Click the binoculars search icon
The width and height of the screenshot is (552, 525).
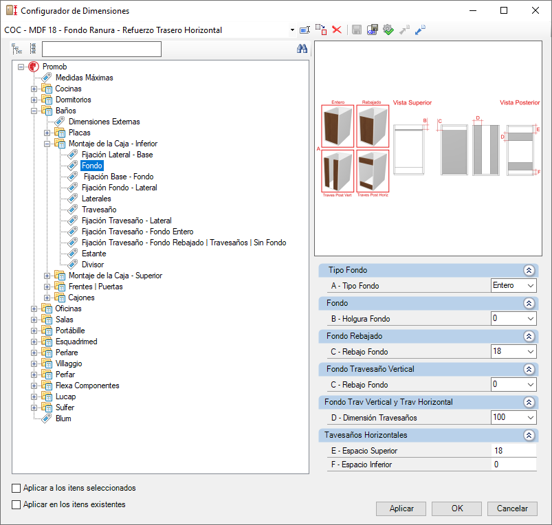[302, 49]
